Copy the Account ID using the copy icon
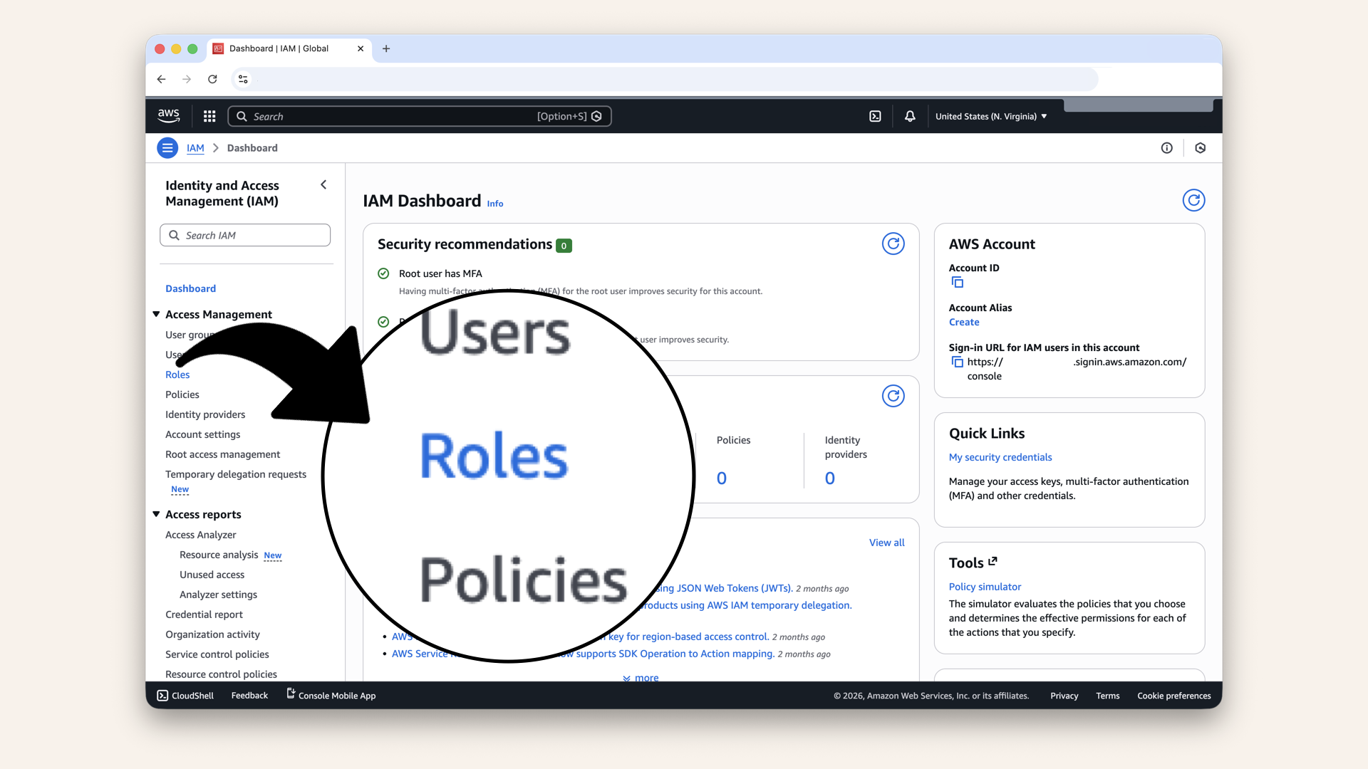 coord(957,282)
